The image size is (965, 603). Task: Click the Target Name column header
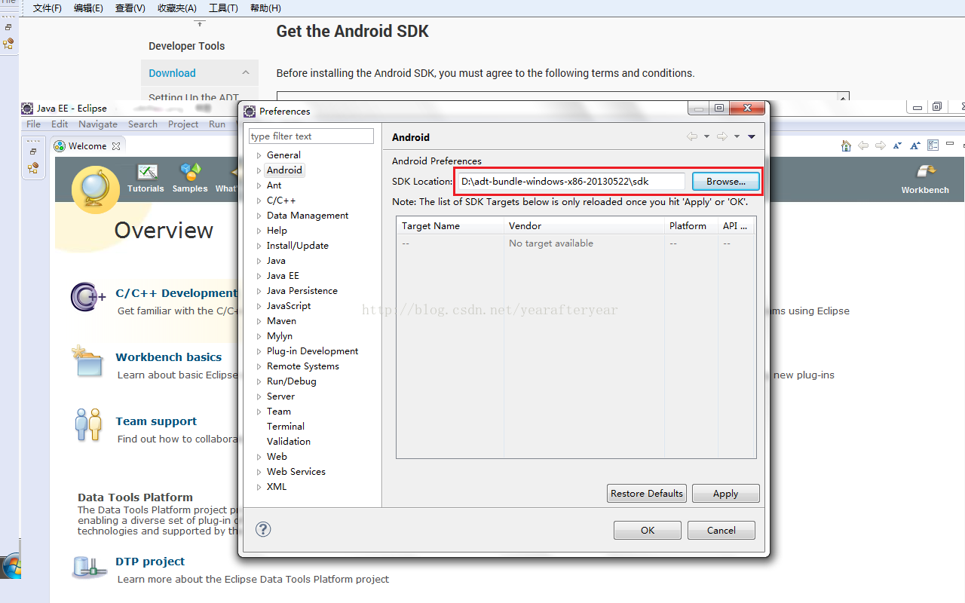point(450,226)
